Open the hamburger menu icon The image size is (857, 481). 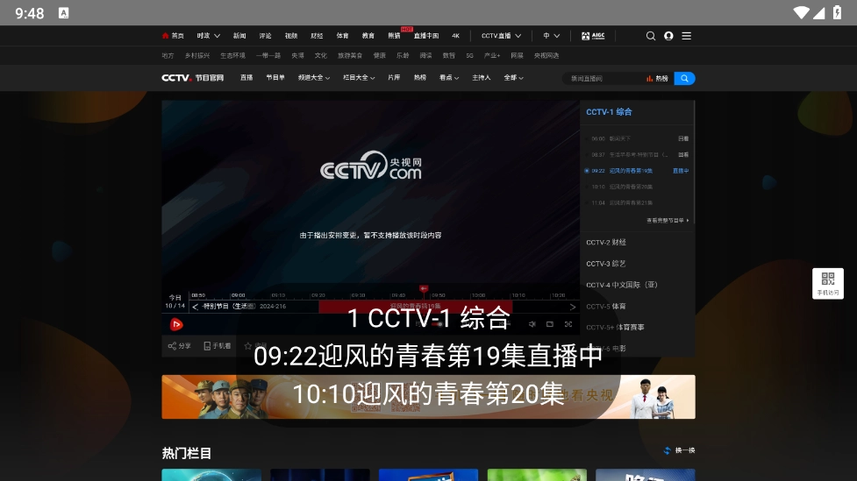pos(687,36)
